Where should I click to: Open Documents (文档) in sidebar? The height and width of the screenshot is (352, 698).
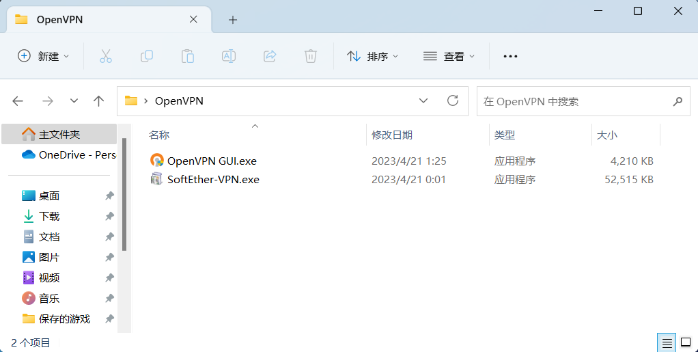49,236
